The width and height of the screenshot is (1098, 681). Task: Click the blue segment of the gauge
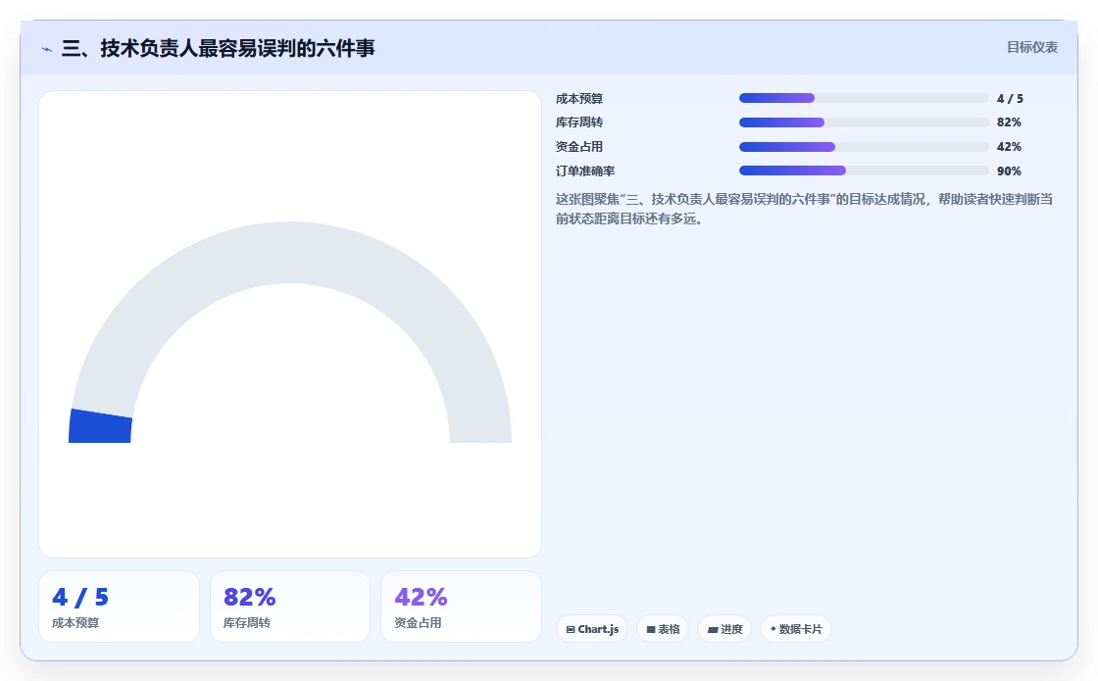pyautogui.click(x=100, y=427)
